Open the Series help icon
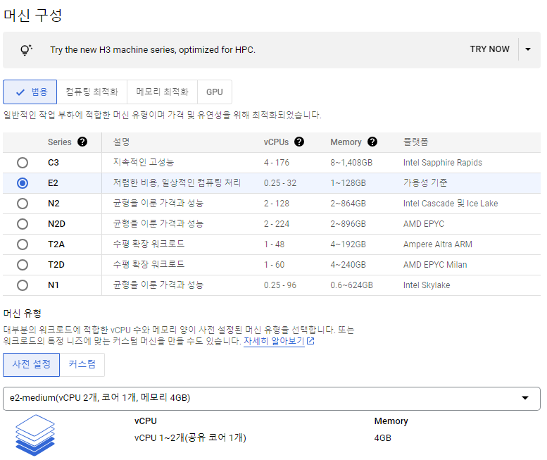The width and height of the screenshot is (547, 460). click(x=82, y=142)
